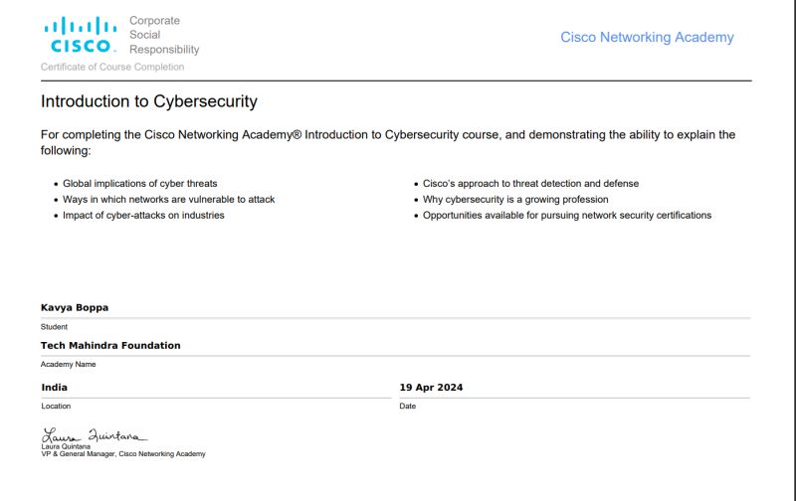This screenshot has height=501, width=796.
Task: Select the India location value
Action: click(x=55, y=388)
